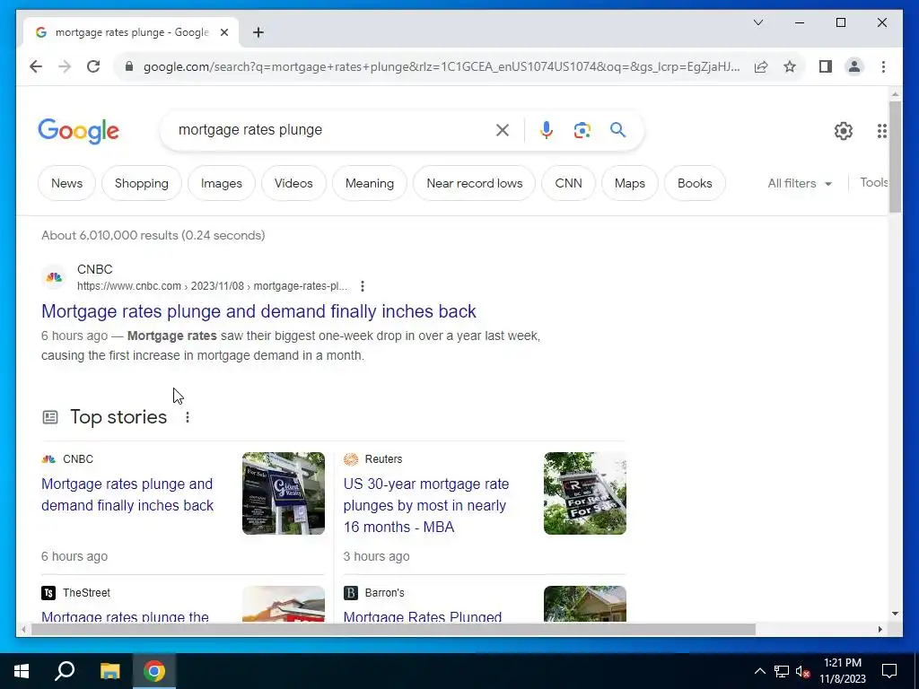
Task: Open File Explorer from the taskbar
Action: pos(109,671)
